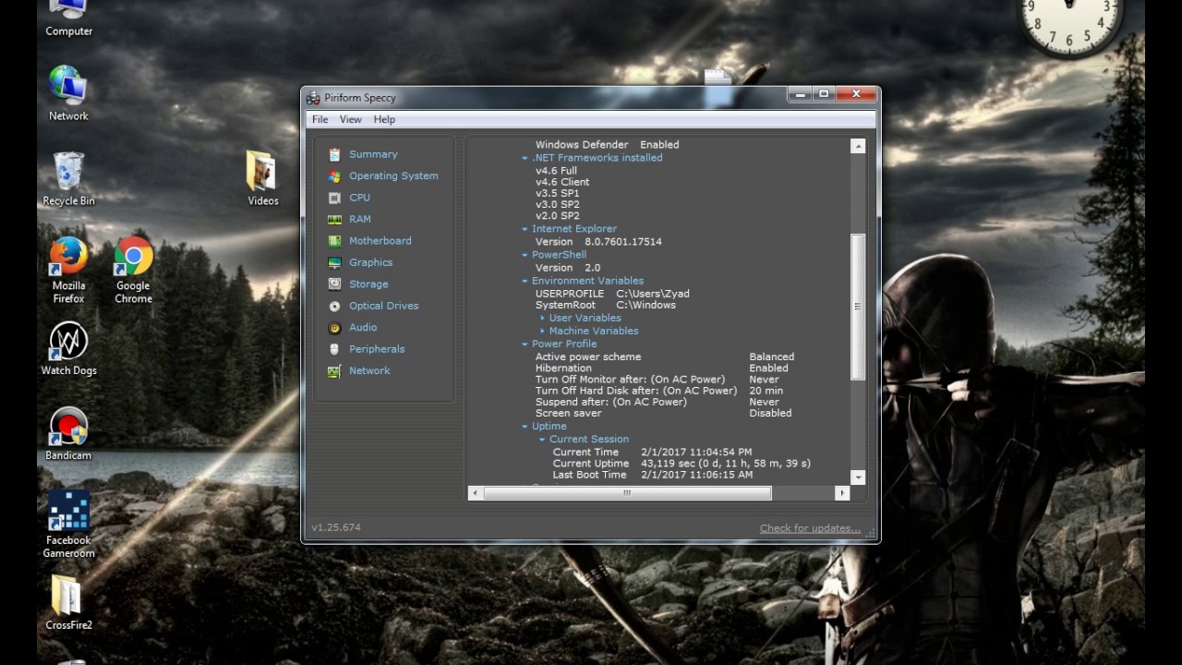Expand the User Variables node
1182x665 pixels.
[x=542, y=318]
